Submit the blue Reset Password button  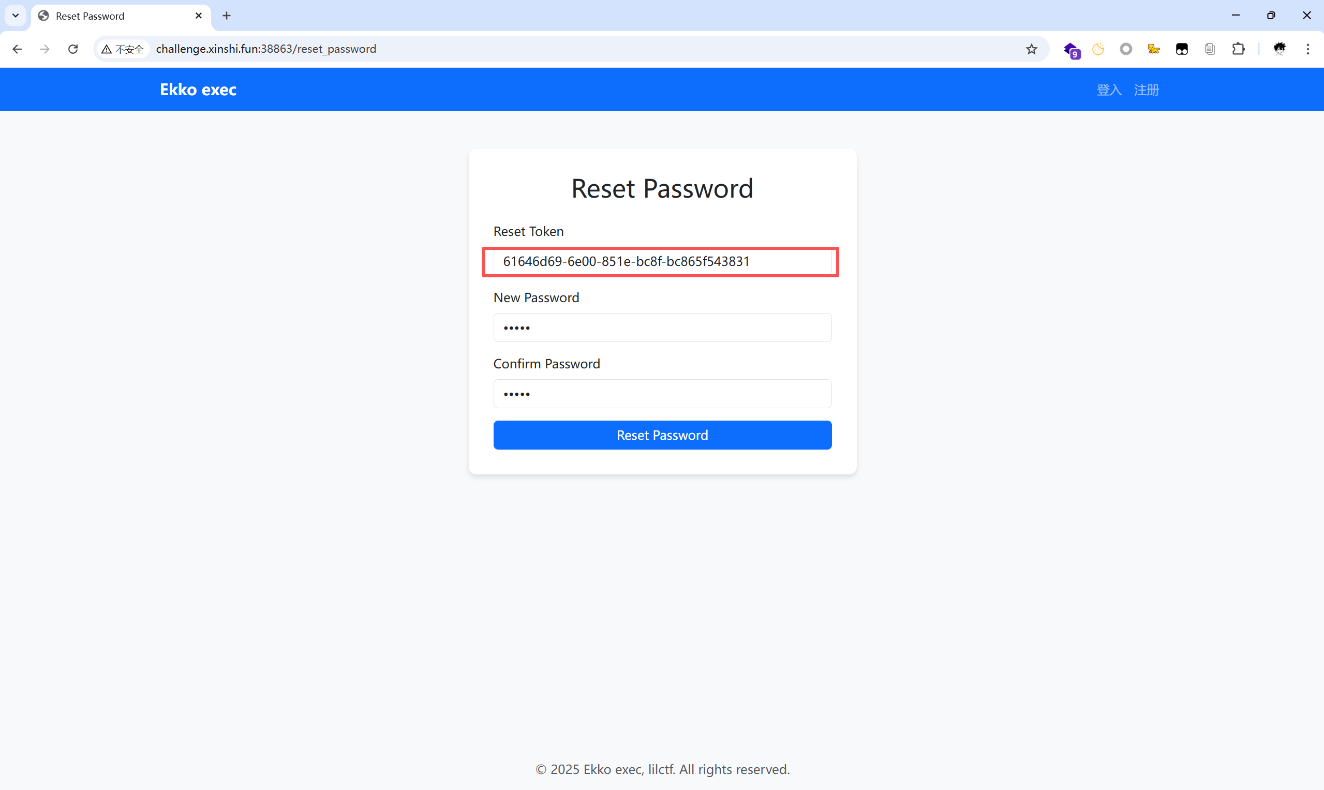tap(662, 435)
